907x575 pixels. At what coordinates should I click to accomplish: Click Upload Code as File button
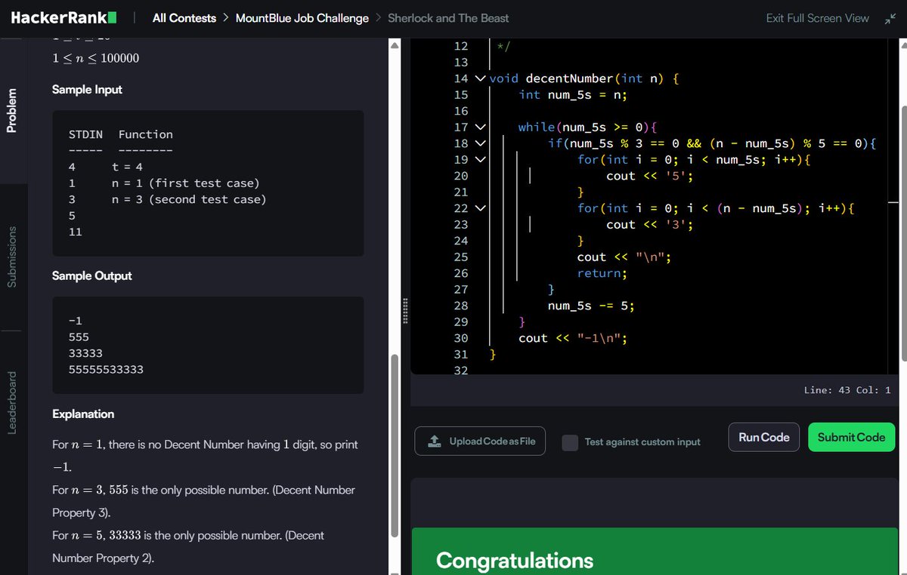point(480,441)
